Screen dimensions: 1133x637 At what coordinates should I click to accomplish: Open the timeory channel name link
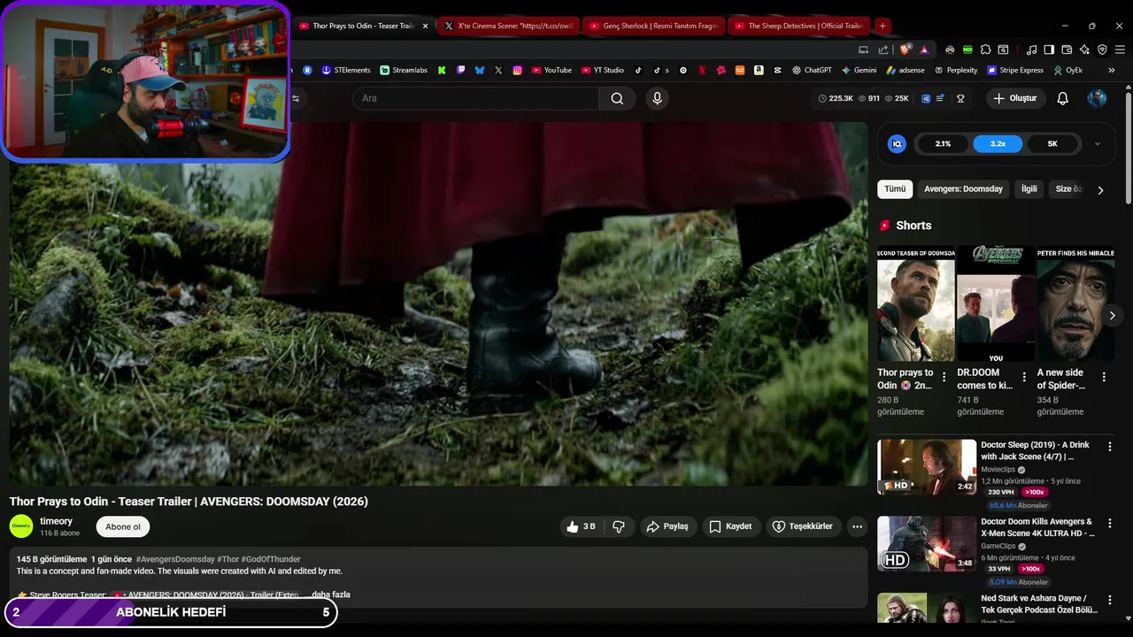click(56, 521)
